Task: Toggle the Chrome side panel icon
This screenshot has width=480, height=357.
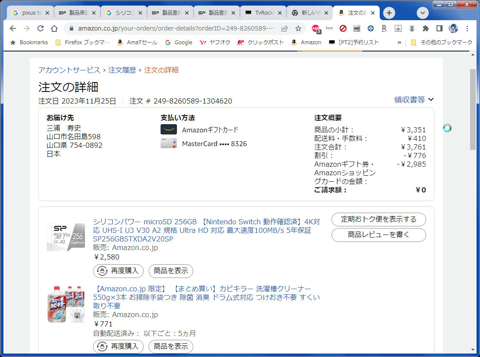Action: coord(439,29)
